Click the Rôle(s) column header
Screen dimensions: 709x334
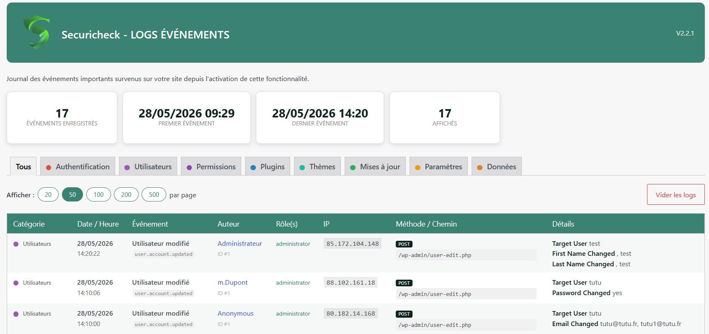(287, 224)
